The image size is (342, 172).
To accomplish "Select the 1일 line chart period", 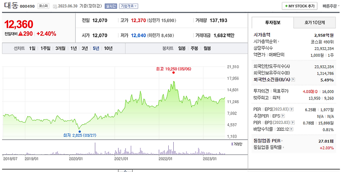I will [32, 49].
